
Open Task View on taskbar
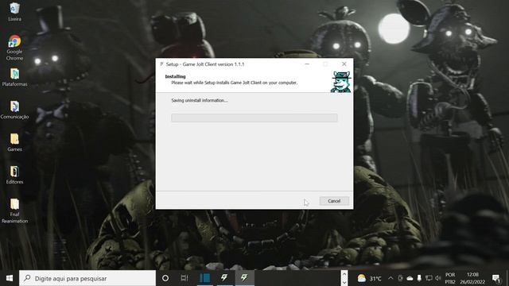point(185,278)
